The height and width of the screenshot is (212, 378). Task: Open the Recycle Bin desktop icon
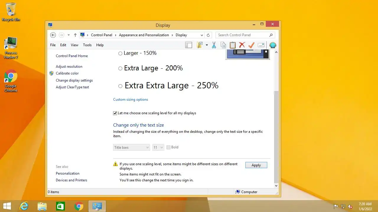[x=11, y=12]
